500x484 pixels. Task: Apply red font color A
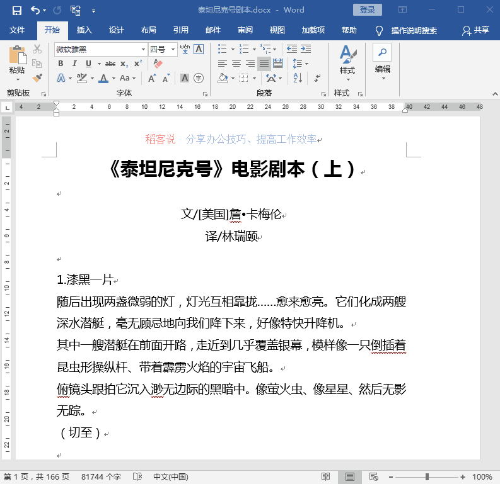click(103, 78)
